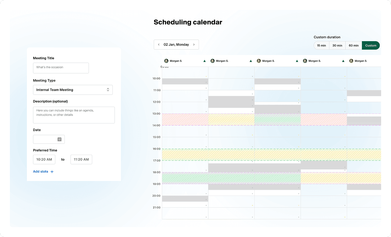Select the 15 min duration option
The height and width of the screenshot is (237, 391).
321,45
